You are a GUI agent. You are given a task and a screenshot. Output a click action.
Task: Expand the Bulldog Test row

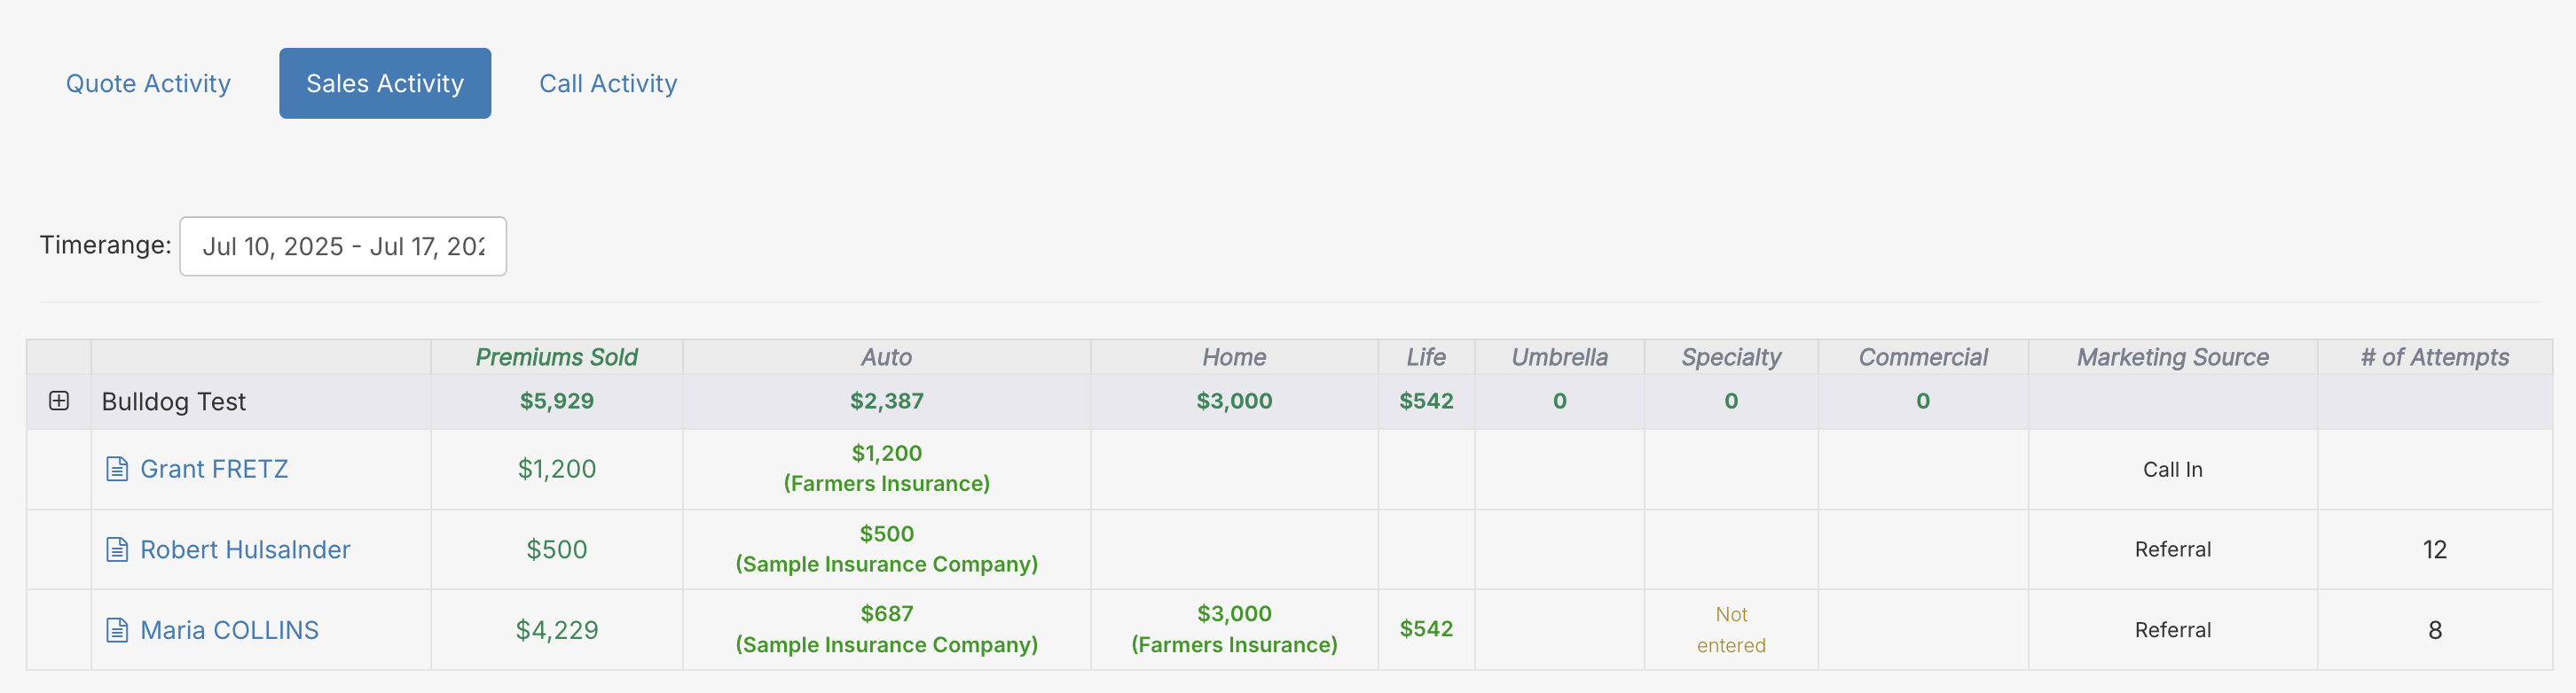tap(59, 401)
